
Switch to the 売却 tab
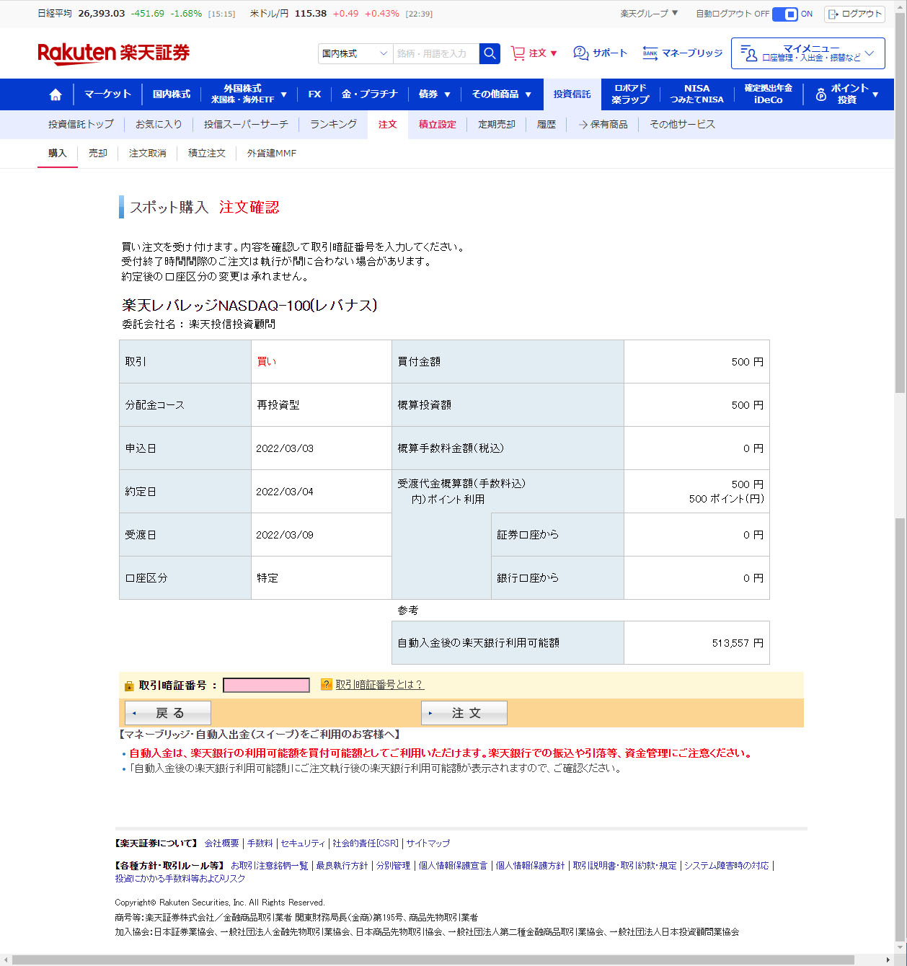pos(98,154)
